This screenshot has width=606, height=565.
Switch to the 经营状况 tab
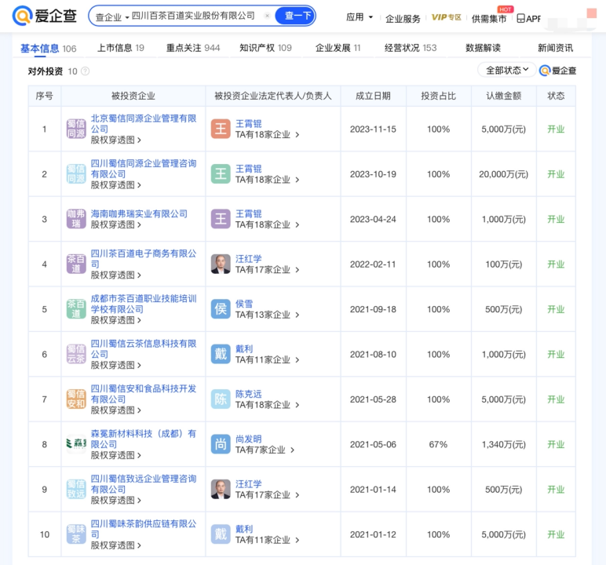[x=411, y=48]
